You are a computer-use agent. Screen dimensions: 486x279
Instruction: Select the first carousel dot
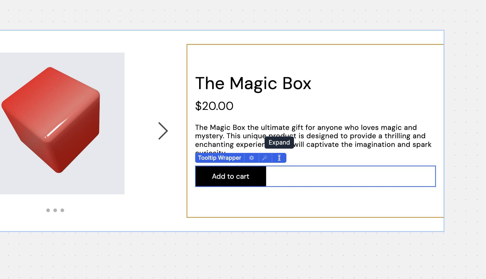tap(48, 210)
